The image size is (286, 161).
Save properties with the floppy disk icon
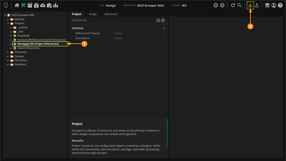pos(158,20)
